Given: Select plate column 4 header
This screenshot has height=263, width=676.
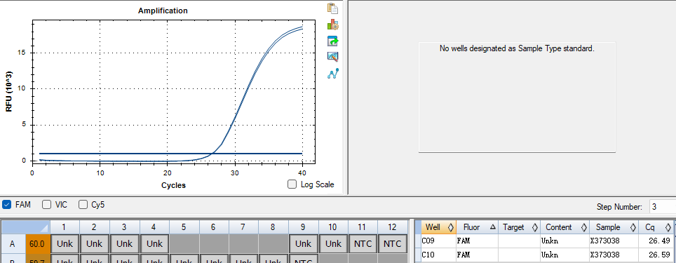Looking at the screenshot, I should click(154, 227).
